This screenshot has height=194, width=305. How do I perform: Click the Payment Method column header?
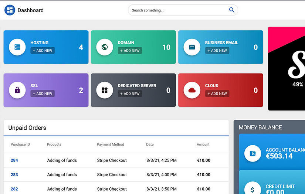coord(110,144)
